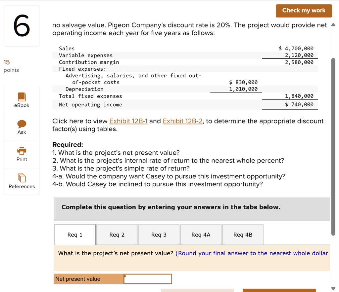Click the Check my work button
Image resolution: width=339 pixels, height=292 pixels.
(x=304, y=11)
